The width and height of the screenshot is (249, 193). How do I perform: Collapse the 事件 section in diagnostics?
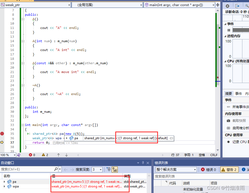225,24
